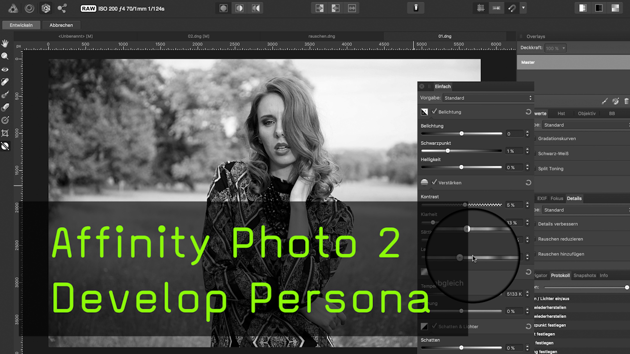Switch to mirror view mode icon
630x354 pixels.
pyautogui.click(x=256, y=8)
